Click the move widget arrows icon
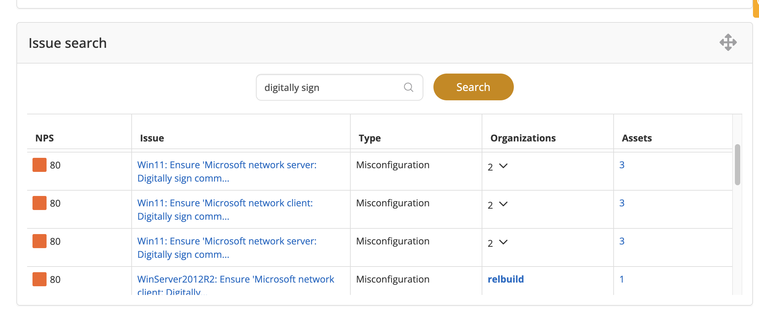This screenshot has width=759, height=315. (728, 42)
